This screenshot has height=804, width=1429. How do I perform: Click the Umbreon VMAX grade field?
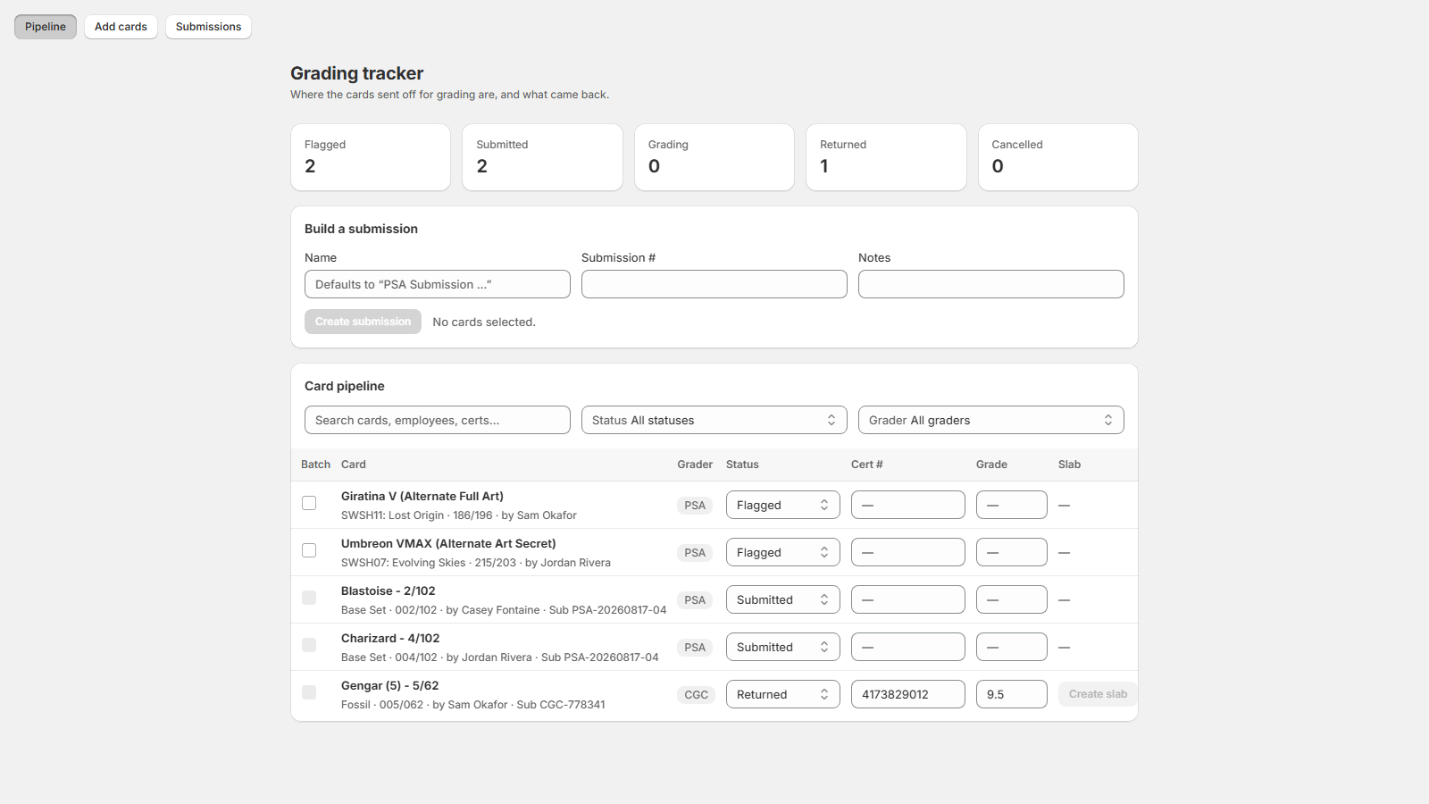[1012, 552]
